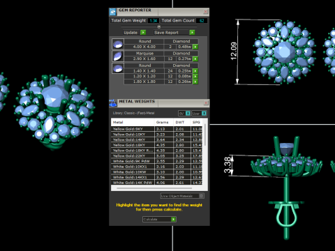Close the Gem Reporter panel
Screen dimensions: 335x251
point(206,12)
